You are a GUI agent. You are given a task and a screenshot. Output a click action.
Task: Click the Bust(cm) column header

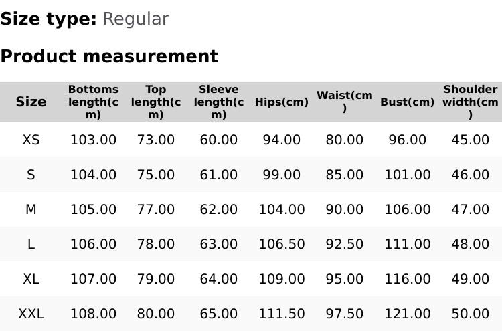(408, 102)
